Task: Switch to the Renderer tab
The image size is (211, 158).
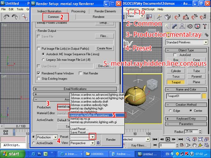Action: [x=99, y=17]
